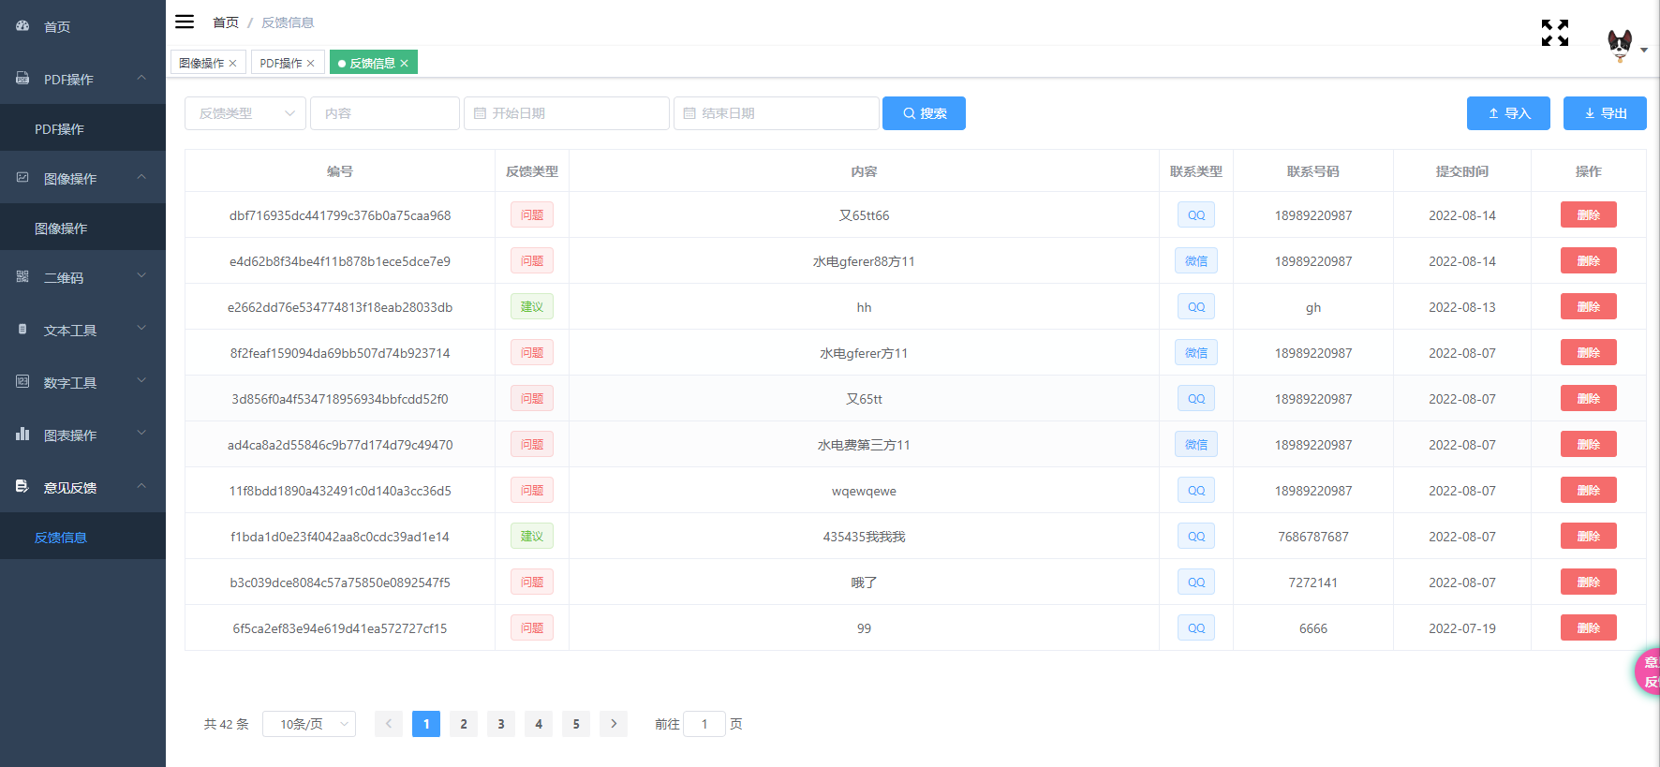
Task: Click the 图像操作 sidebar icon
Action: coord(22,178)
